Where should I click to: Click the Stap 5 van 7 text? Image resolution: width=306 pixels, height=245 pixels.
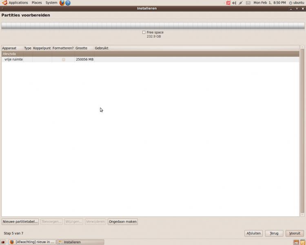click(x=13, y=233)
